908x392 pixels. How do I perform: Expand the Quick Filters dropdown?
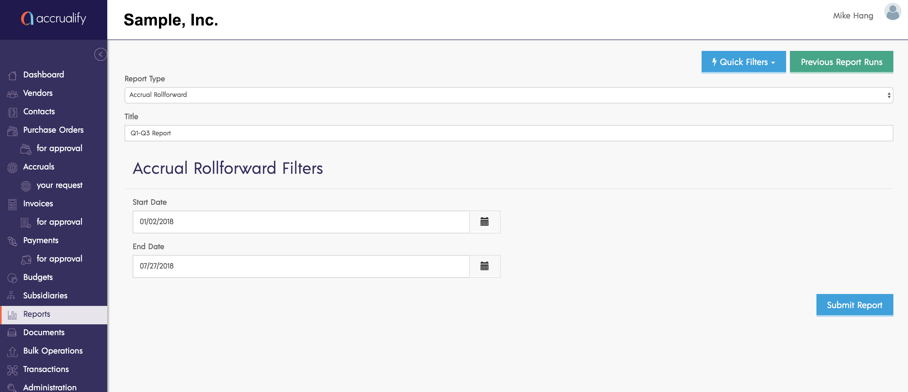tap(743, 62)
